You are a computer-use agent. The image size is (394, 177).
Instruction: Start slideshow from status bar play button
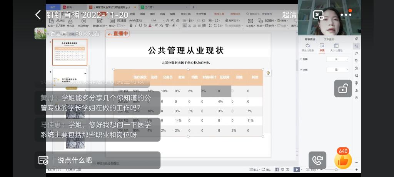(x=297, y=170)
